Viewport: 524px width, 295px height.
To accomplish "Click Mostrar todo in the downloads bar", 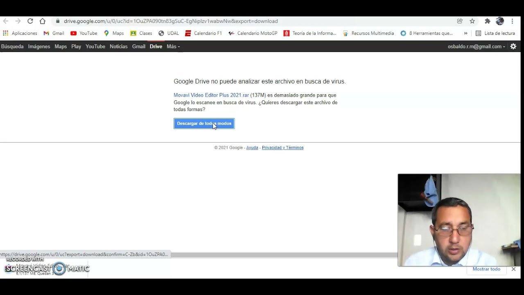I will click(486, 269).
